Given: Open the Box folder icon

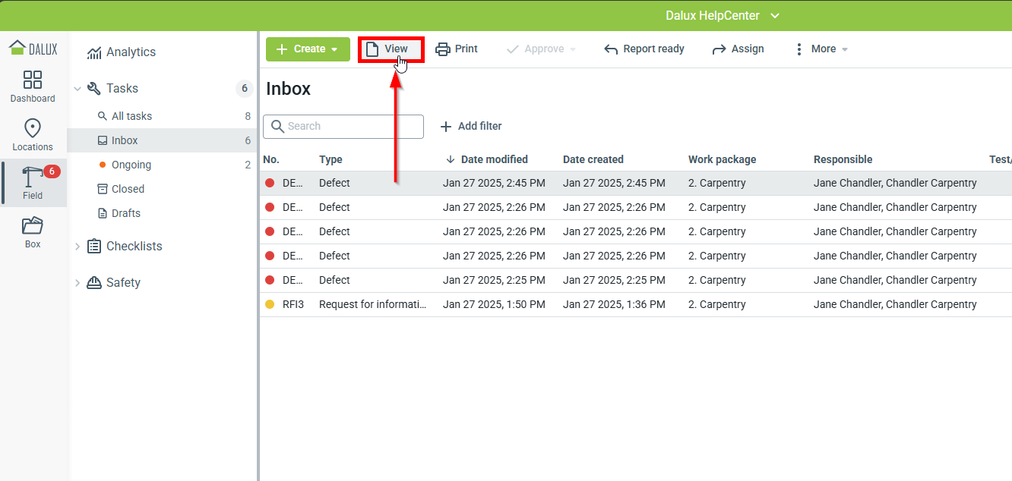Looking at the screenshot, I should pos(33,226).
